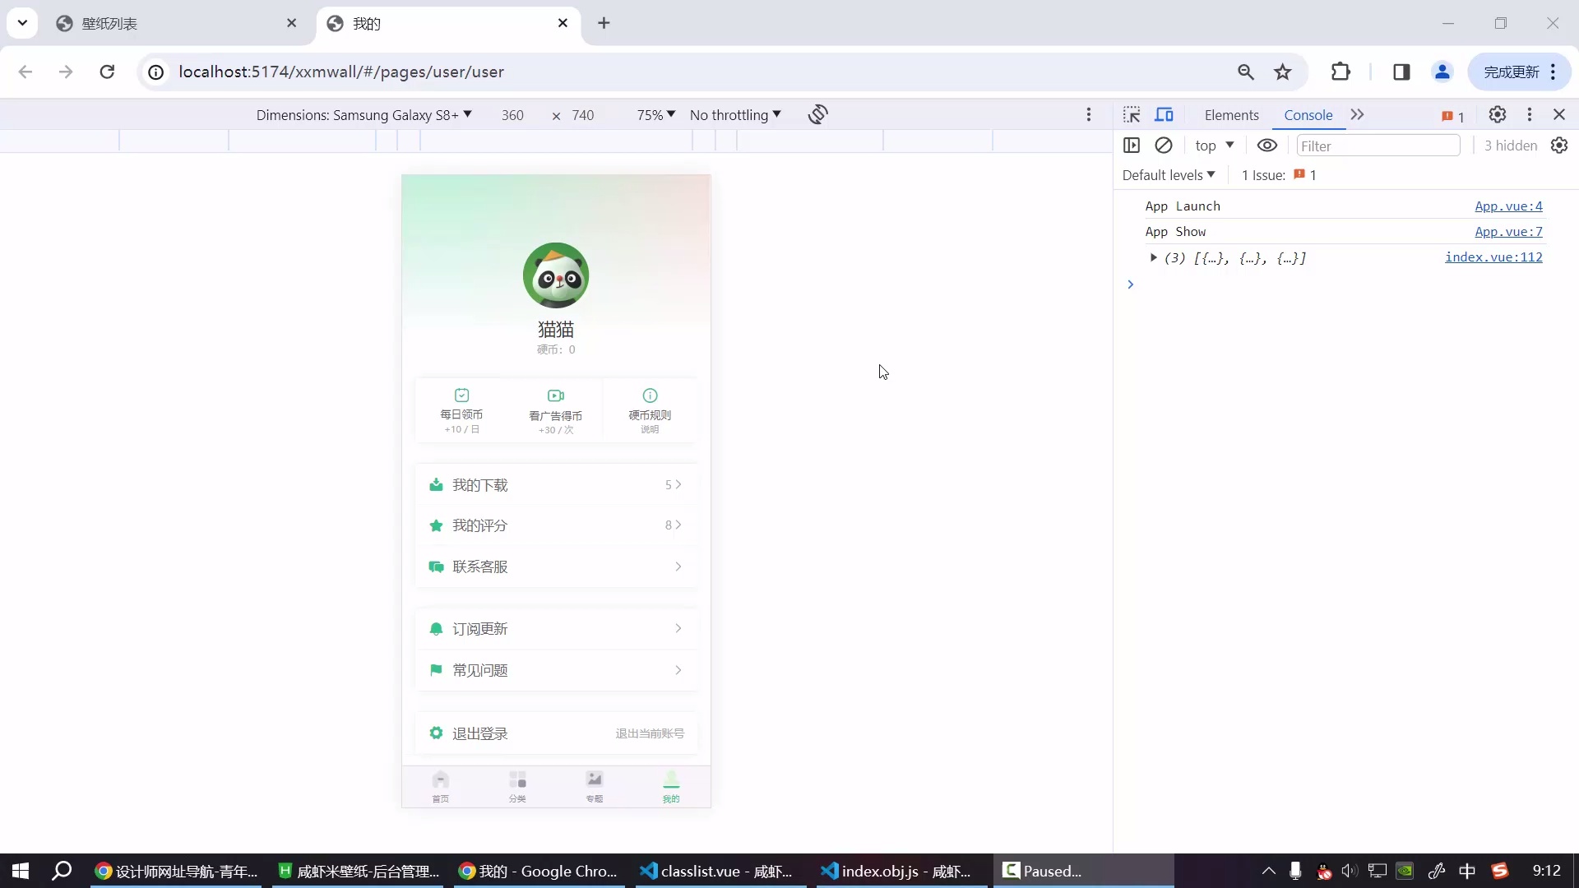1579x888 pixels.
Task: Toggle live expression eye icon
Action: coord(1266,146)
